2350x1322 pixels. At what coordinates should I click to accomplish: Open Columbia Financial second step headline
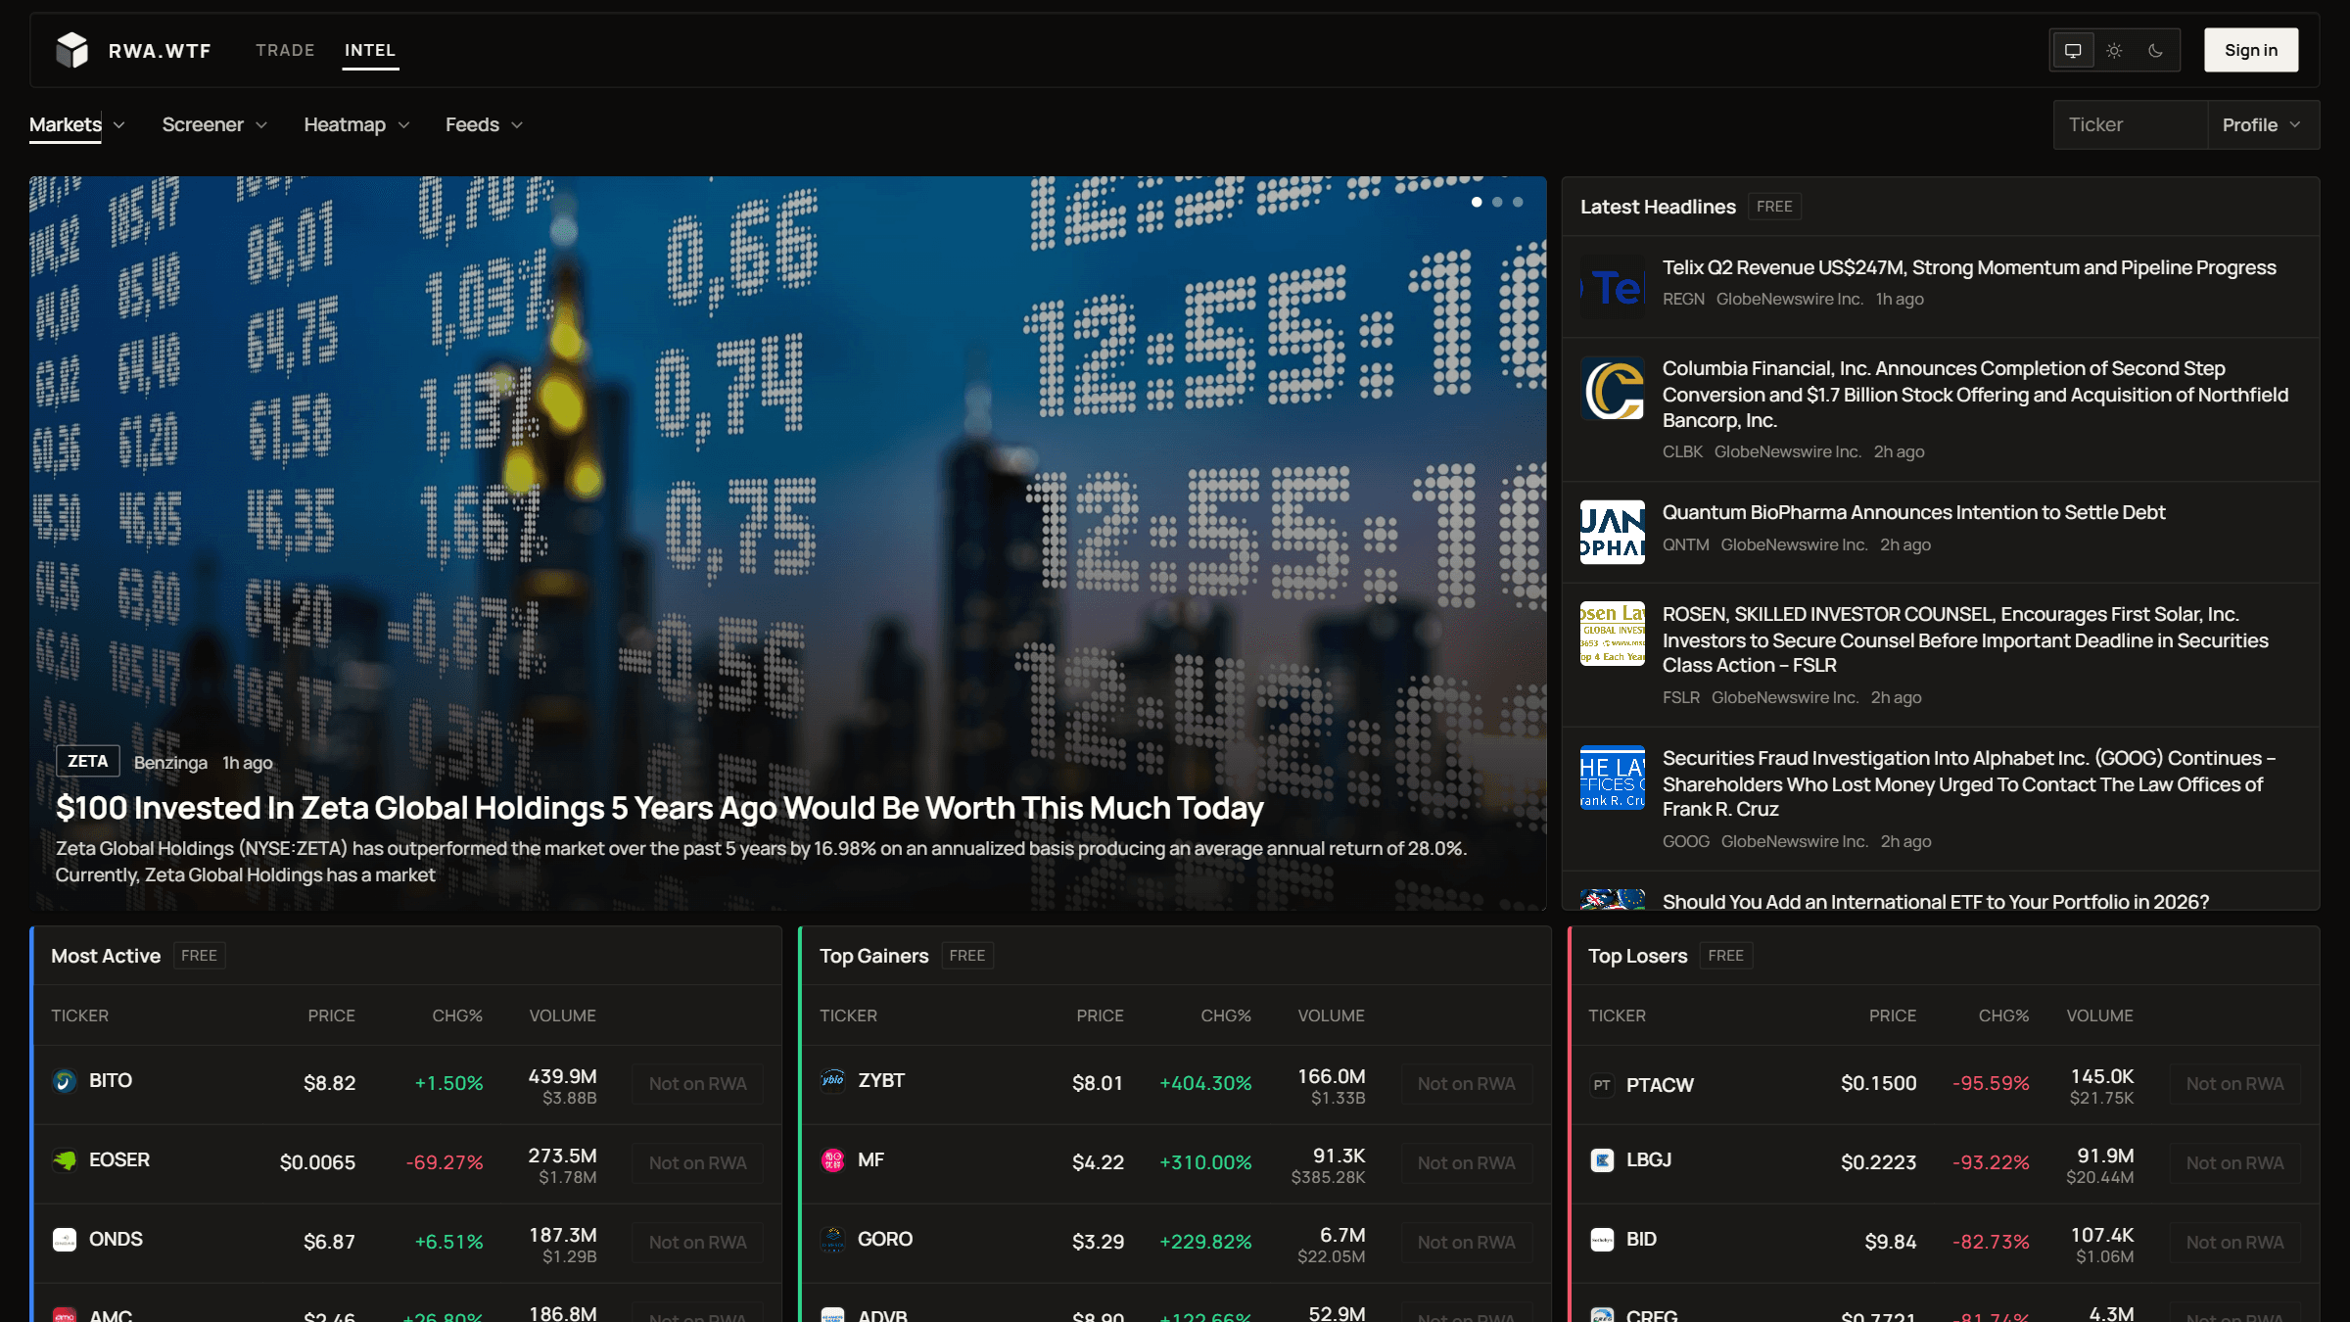point(1975,394)
